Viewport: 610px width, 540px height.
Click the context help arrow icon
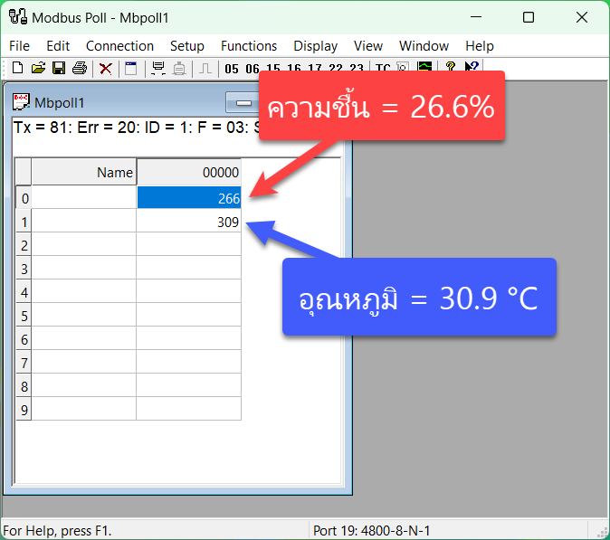coord(472,66)
